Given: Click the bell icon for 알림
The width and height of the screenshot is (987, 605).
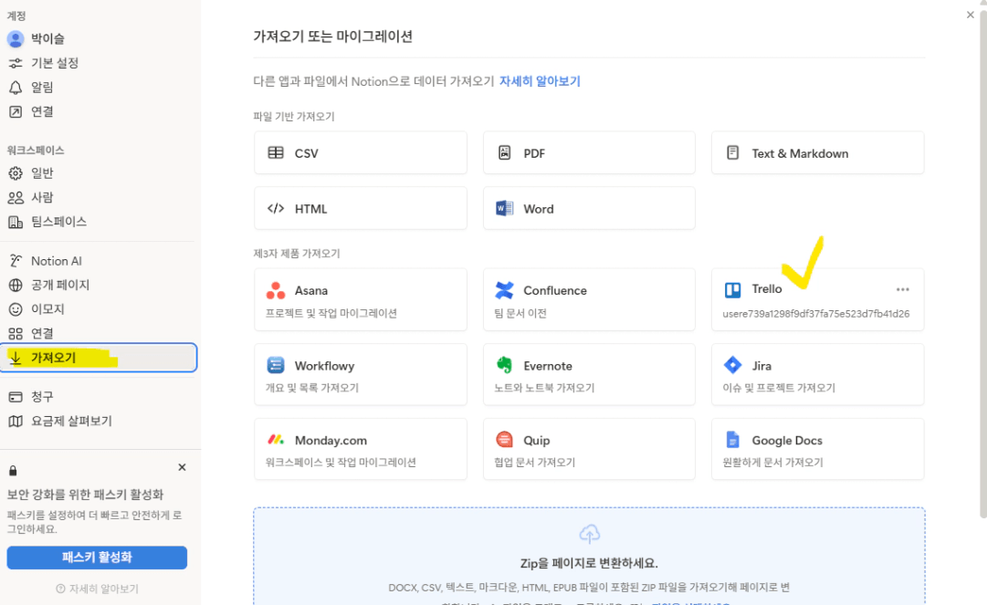Looking at the screenshot, I should [16, 88].
